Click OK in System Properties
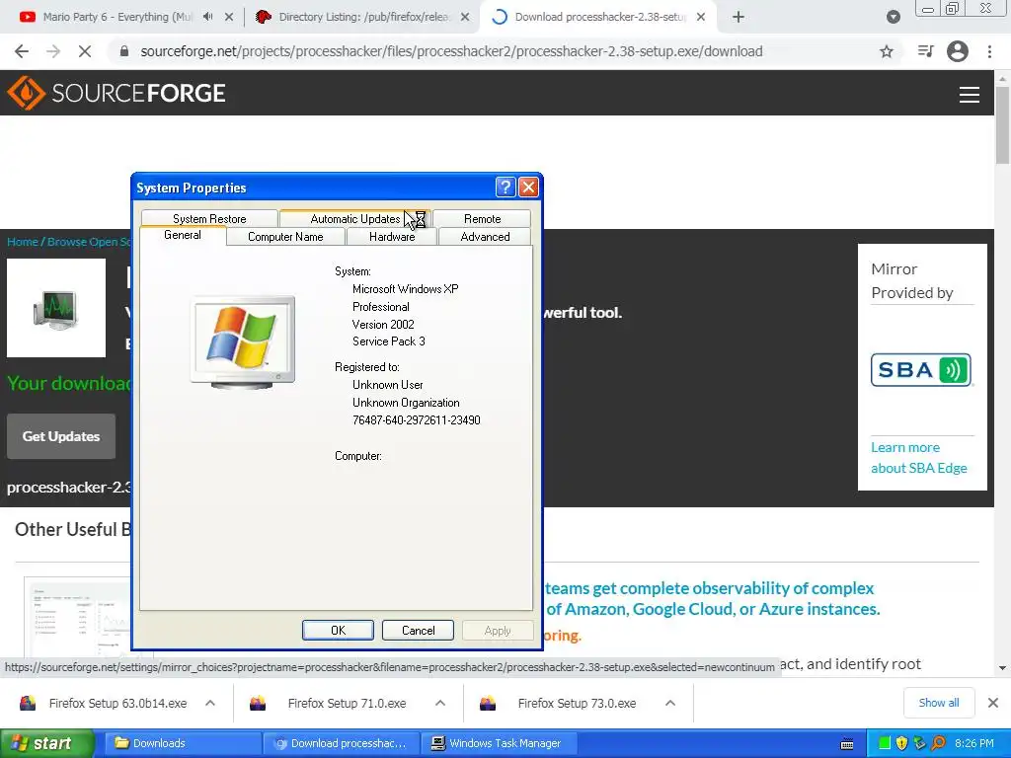Viewport: 1011px width, 758px height. (x=338, y=631)
